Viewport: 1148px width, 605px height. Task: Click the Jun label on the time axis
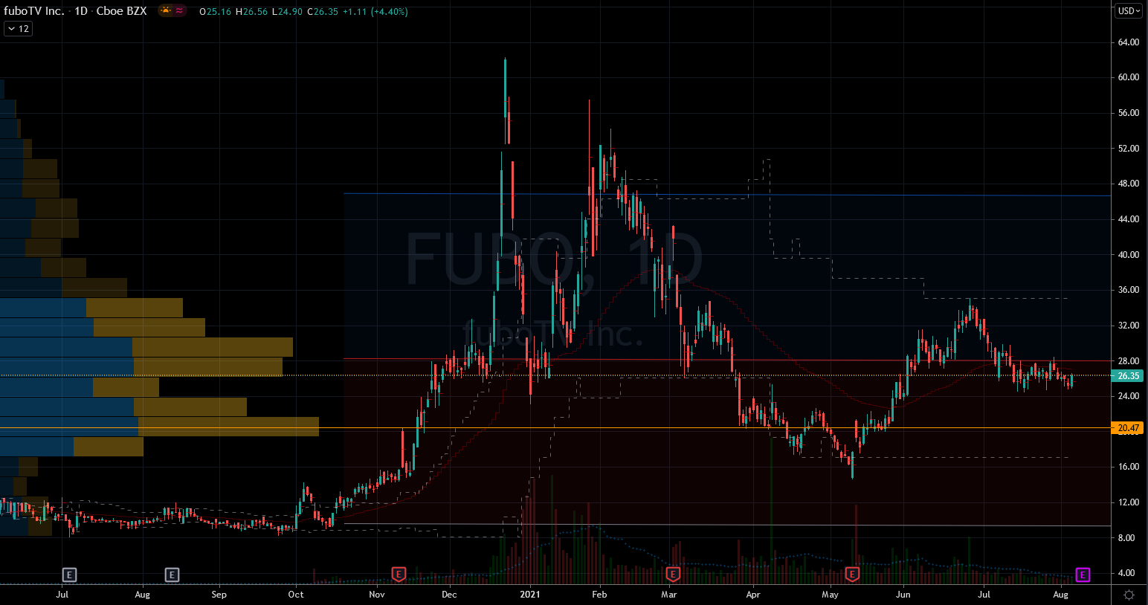click(903, 595)
